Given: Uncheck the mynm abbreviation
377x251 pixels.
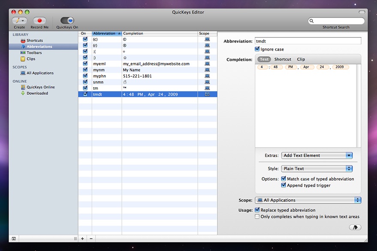Looking at the screenshot, I should pyautogui.click(x=85, y=70).
